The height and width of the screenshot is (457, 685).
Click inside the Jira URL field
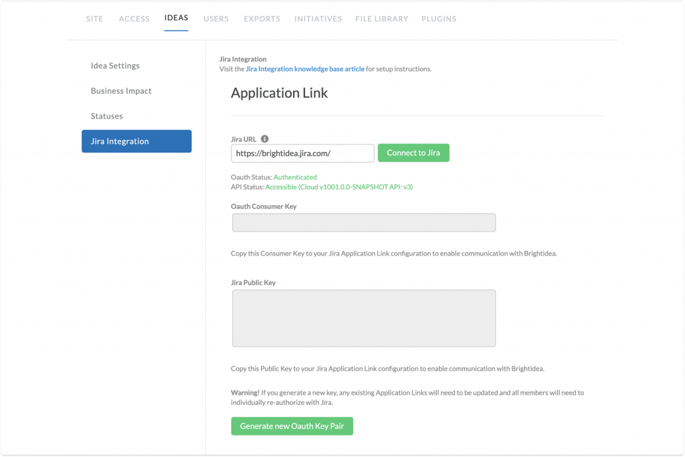pos(302,153)
